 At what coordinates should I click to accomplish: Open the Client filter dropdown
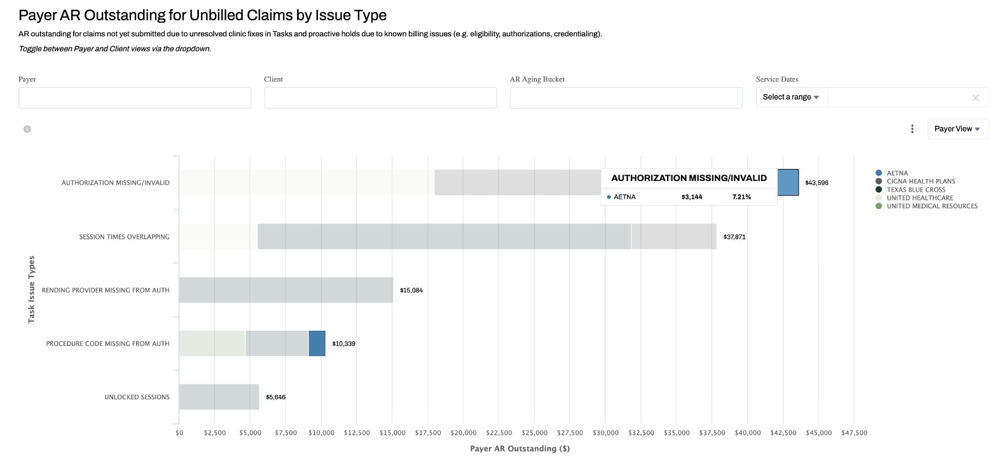380,97
